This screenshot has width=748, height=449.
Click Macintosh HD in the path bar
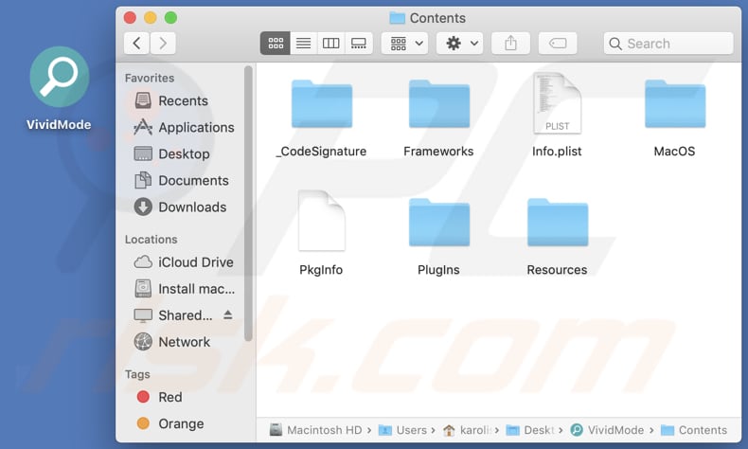(x=316, y=430)
